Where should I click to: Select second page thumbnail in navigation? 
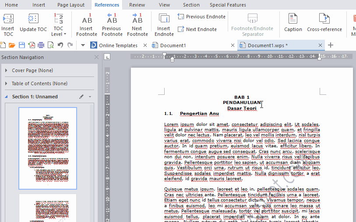(48, 208)
